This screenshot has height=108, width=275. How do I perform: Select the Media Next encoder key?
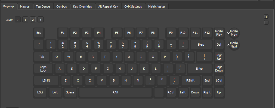point(234,45)
